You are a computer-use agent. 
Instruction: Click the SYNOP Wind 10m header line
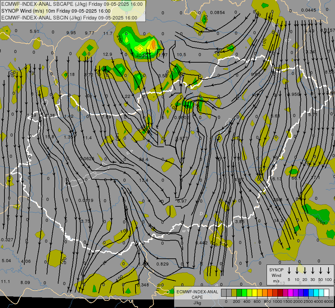[x=56, y=11]
